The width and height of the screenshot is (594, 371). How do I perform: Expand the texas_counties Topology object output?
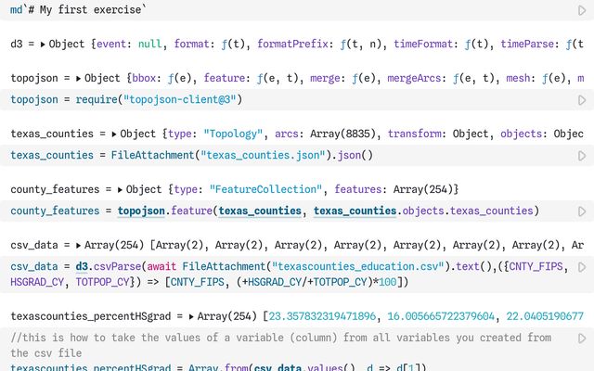point(115,134)
